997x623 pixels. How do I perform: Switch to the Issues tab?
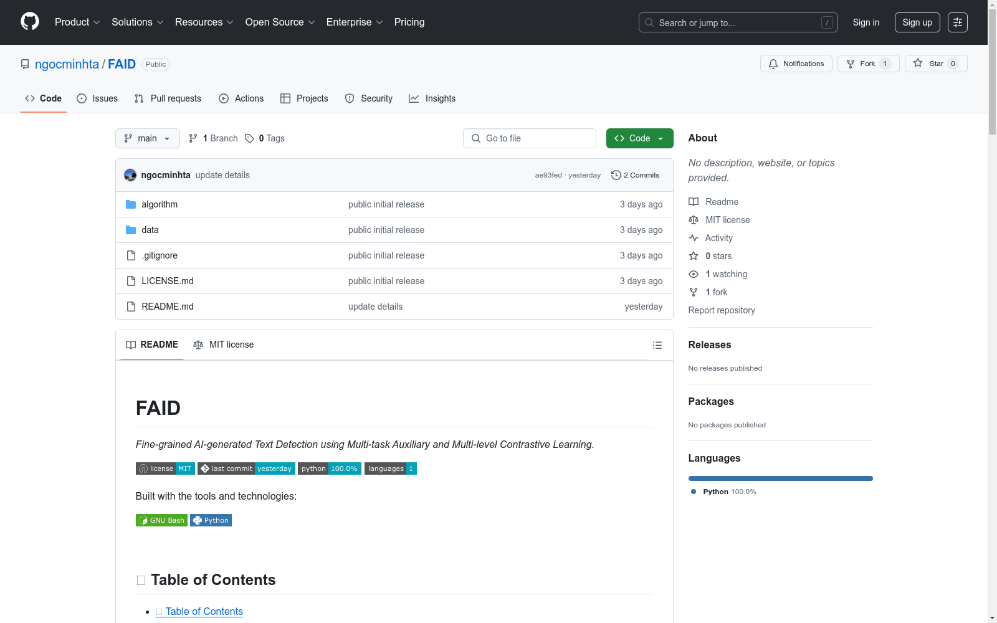tap(97, 98)
